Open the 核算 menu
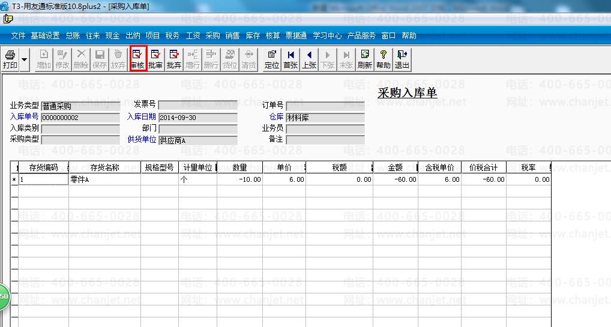The height and width of the screenshot is (327, 611). click(x=272, y=36)
